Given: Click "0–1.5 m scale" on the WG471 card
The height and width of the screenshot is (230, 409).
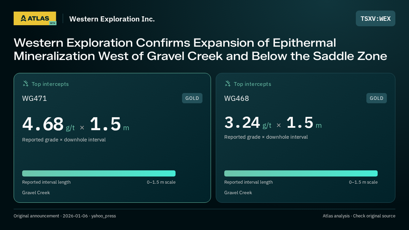Looking at the screenshot, I should (161, 182).
